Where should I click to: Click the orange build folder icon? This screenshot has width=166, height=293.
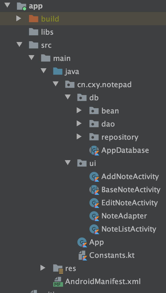[33, 19]
